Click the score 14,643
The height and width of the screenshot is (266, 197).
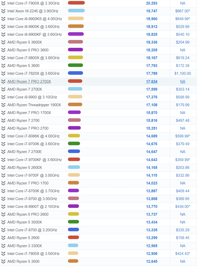click(x=152, y=160)
